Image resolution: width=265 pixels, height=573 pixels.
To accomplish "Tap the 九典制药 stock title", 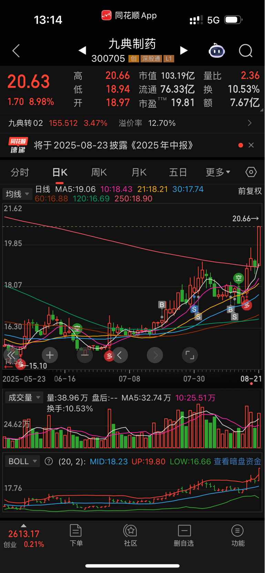I will pyautogui.click(x=132, y=44).
